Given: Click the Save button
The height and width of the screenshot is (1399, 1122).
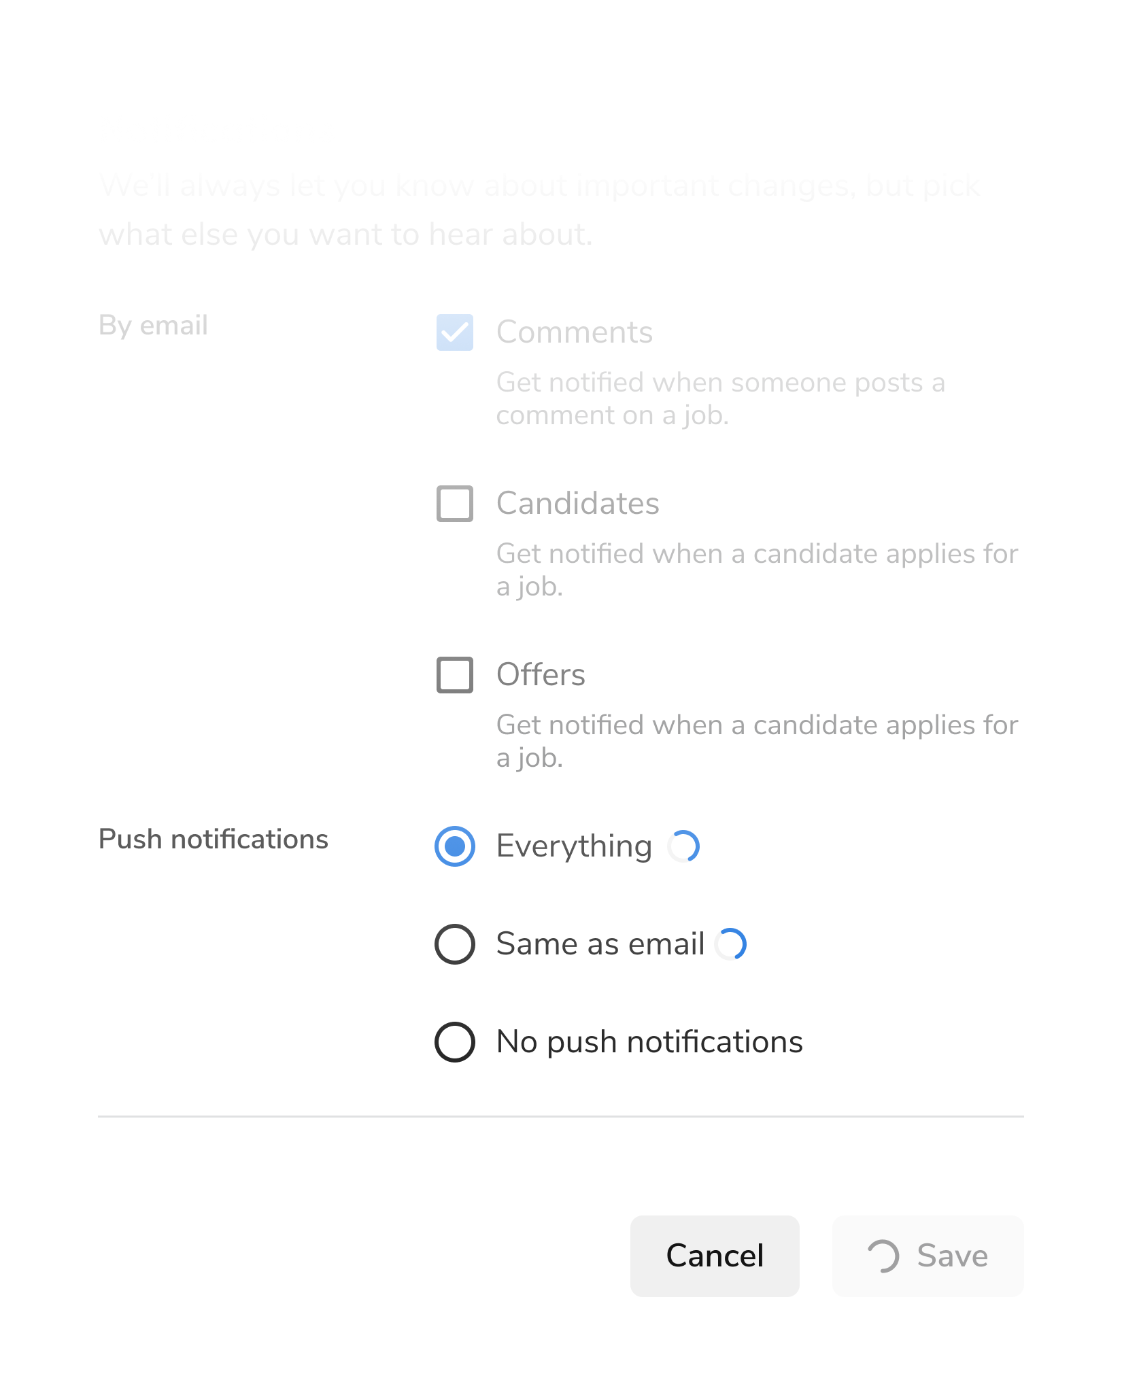Looking at the screenshot, I should point(928,1256).
